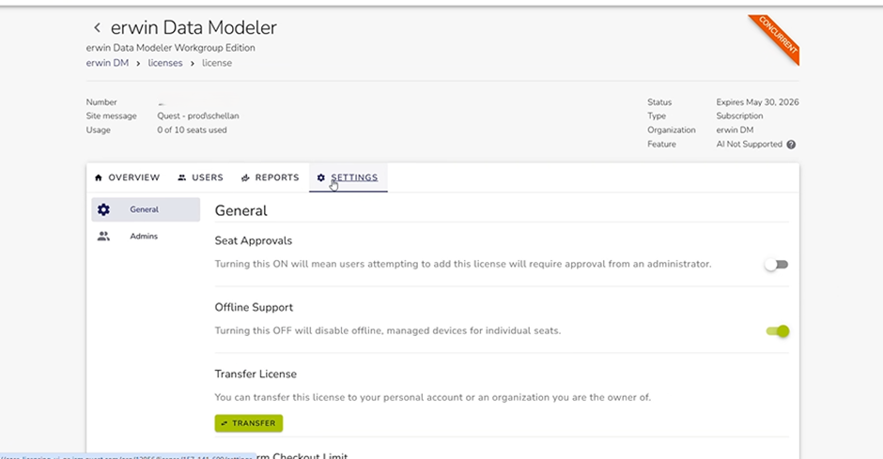This screenshot has width=883, height=459.
Task: Follow the licenses breadcrumb link
Action: (x=165, y=63)
